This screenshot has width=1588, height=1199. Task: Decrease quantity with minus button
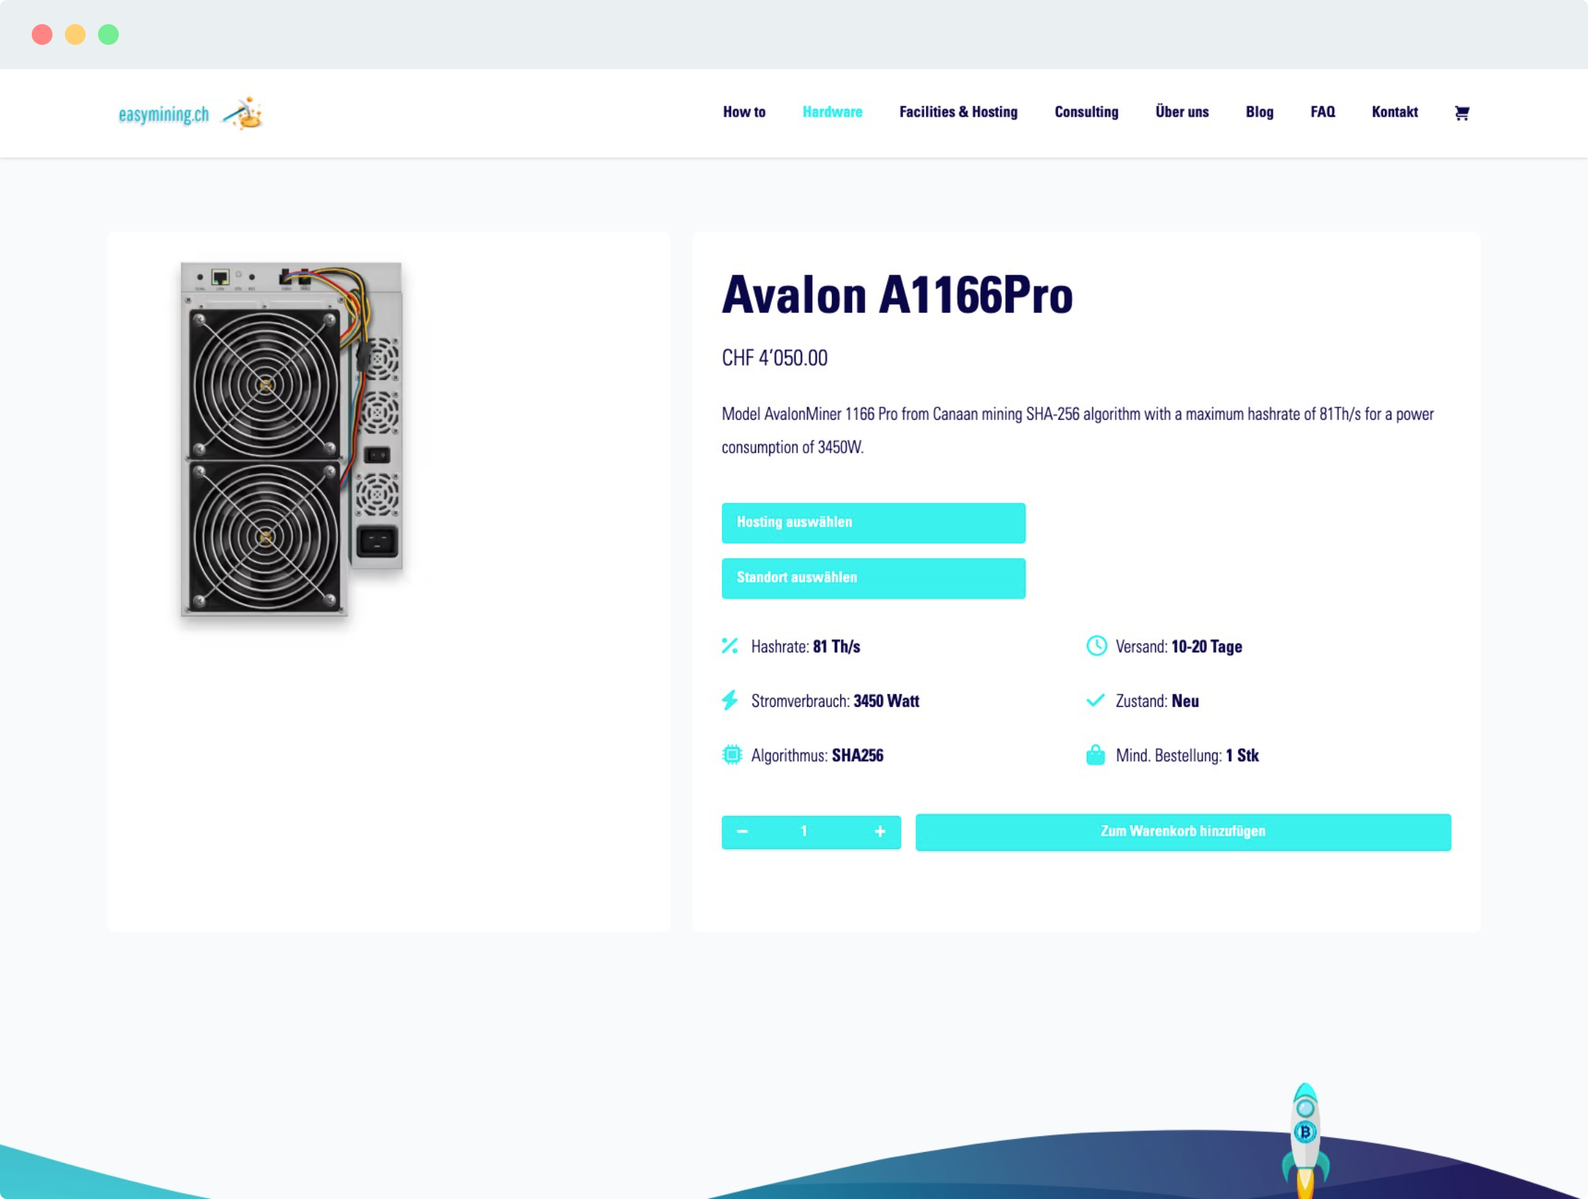[x=742, y=832]
